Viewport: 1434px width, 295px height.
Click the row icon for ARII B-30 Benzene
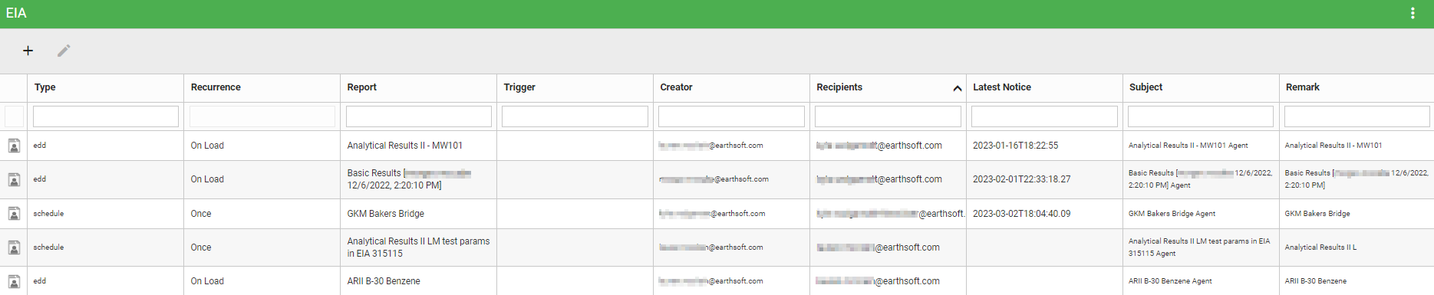(14, 281)
